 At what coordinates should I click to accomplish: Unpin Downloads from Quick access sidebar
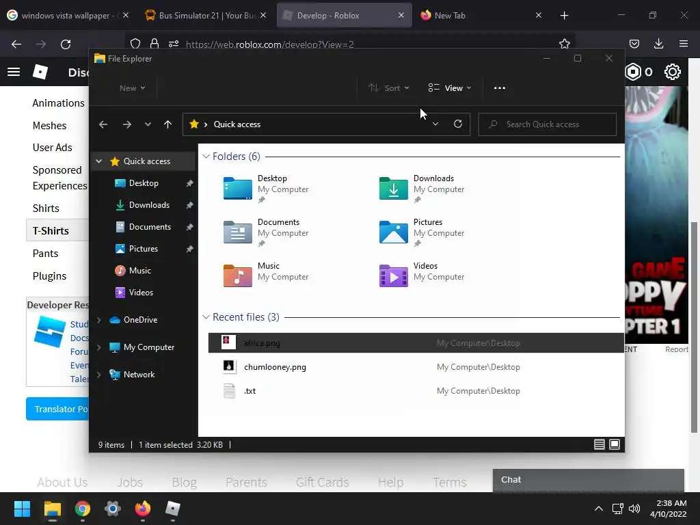tap(189, 205)
